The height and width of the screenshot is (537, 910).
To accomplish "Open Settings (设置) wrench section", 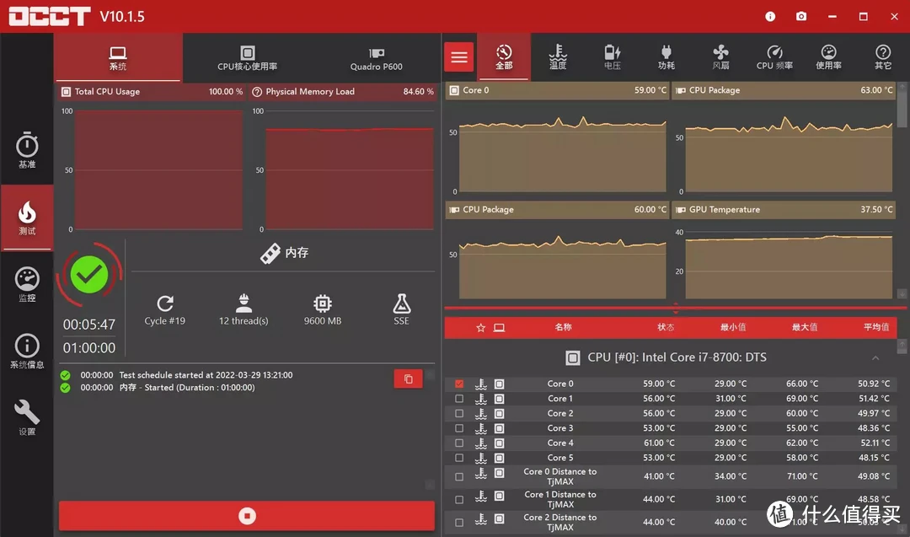I will pos(27,418).
